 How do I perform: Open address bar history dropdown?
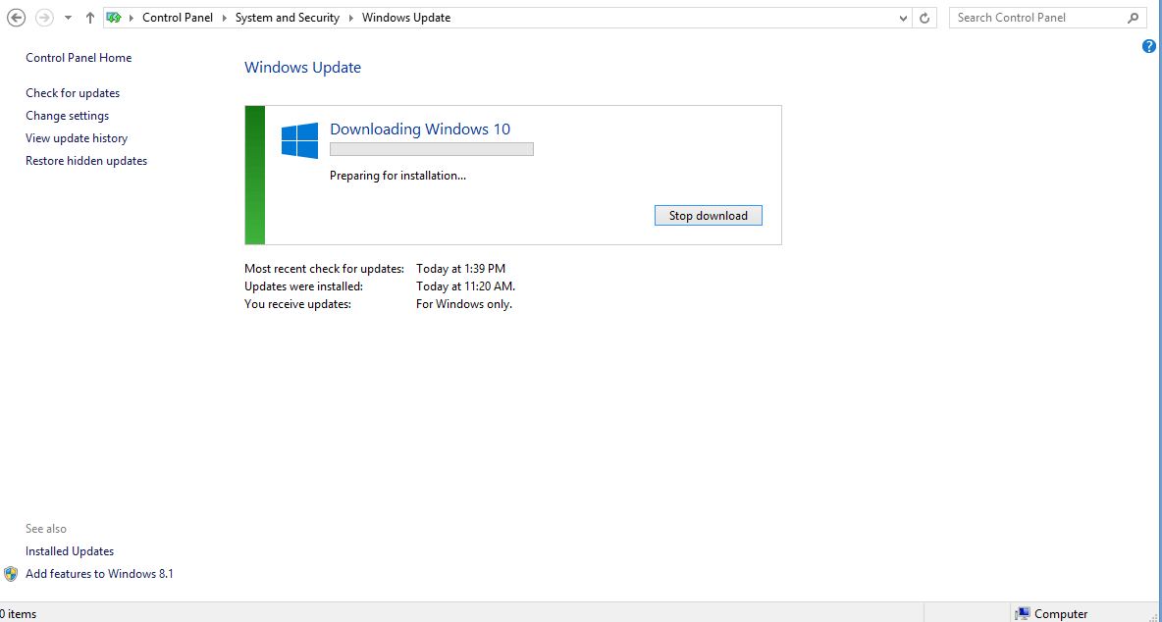pos(903,18)
